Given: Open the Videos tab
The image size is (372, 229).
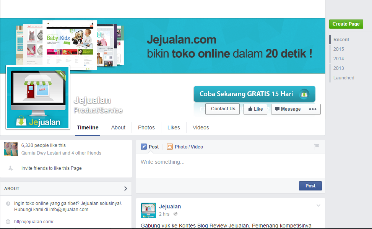Looking at the screenshot, I should point(201,127).
